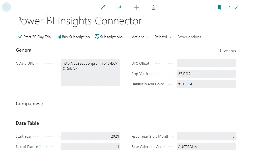Click the Base Calendar Code label
Image resolution: width=253 pixels, height=155 pixels.
click(148, 147)
